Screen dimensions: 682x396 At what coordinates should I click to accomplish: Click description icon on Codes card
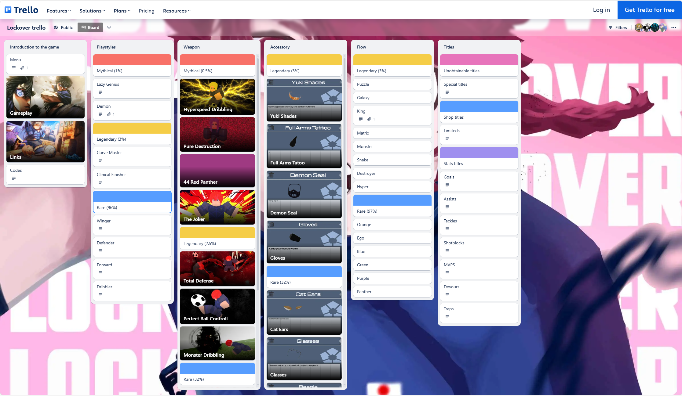pos(14,178)
